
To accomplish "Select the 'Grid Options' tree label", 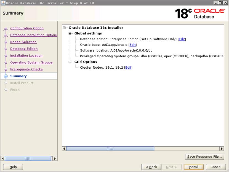I will click(86, 62).
